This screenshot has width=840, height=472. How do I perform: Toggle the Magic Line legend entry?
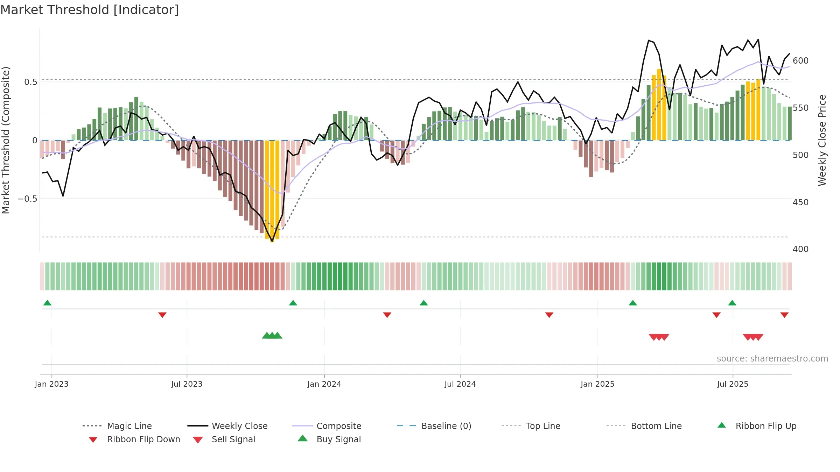point(117,426)
